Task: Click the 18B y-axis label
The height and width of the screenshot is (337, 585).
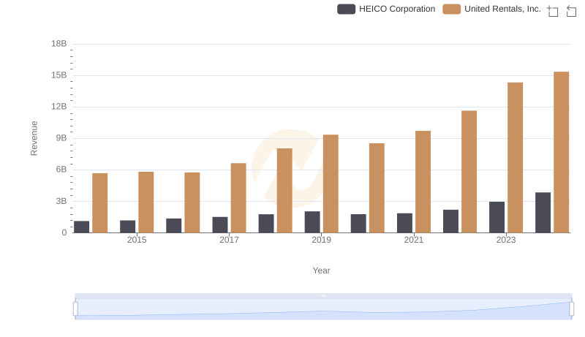Action: pos(59,44)
